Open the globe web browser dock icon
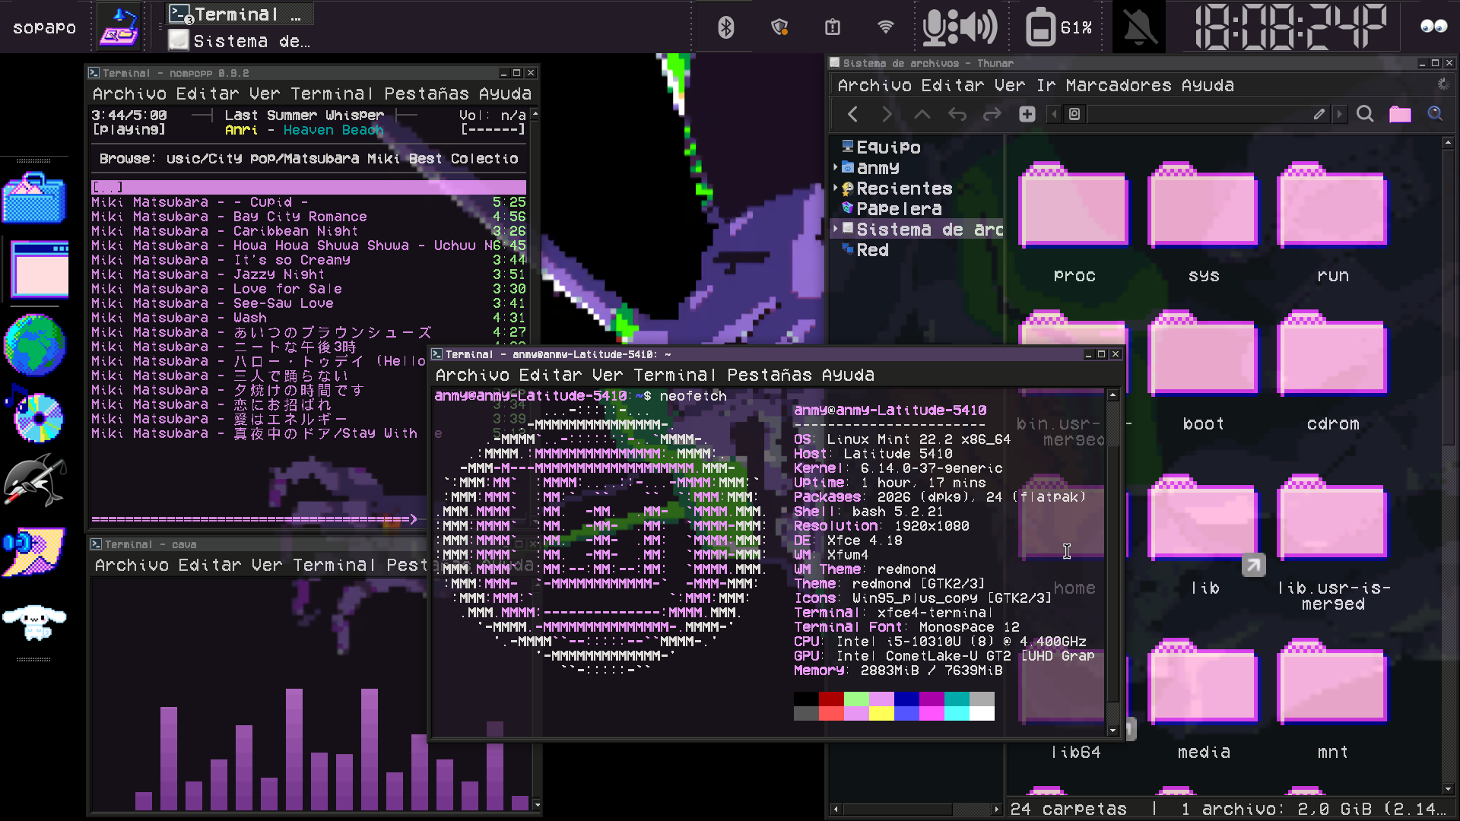The height and width of the screenshot is (821, 1460). coord(34,344)
